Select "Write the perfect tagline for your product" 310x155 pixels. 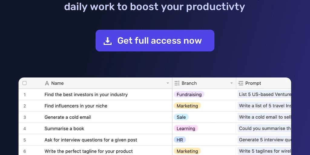[x=89, y=151]
